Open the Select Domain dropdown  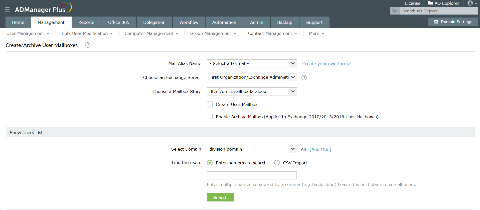click(293, 149)
